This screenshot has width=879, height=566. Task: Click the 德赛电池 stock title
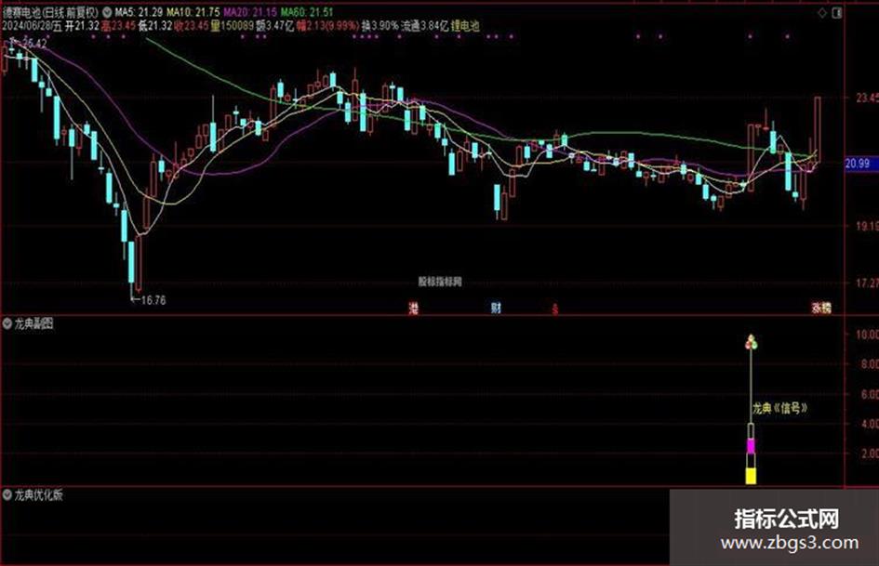[21, 12]
